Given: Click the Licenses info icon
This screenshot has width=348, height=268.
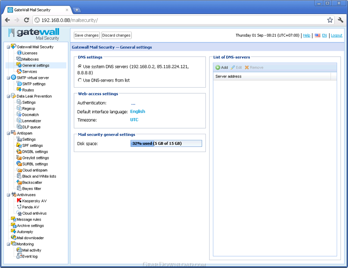Looking at the screenshot, I should click(19, 53).
